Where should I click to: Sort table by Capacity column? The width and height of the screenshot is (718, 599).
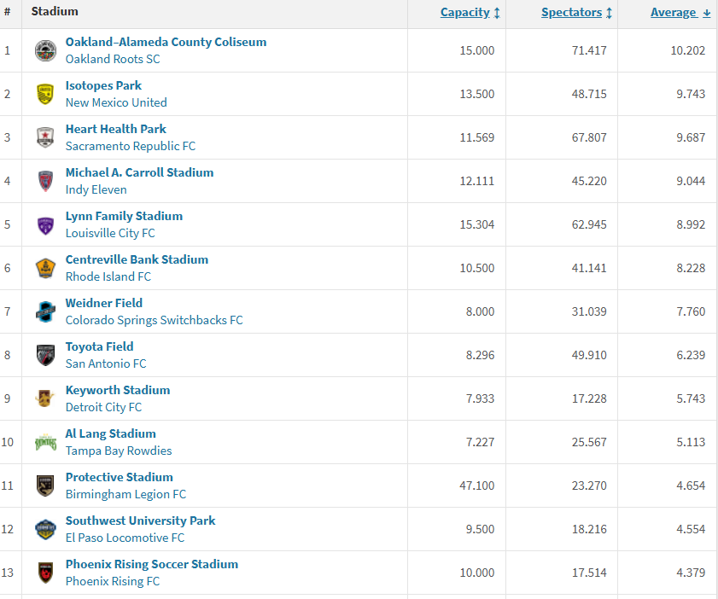pyautogui.click(x=470, y=12)
